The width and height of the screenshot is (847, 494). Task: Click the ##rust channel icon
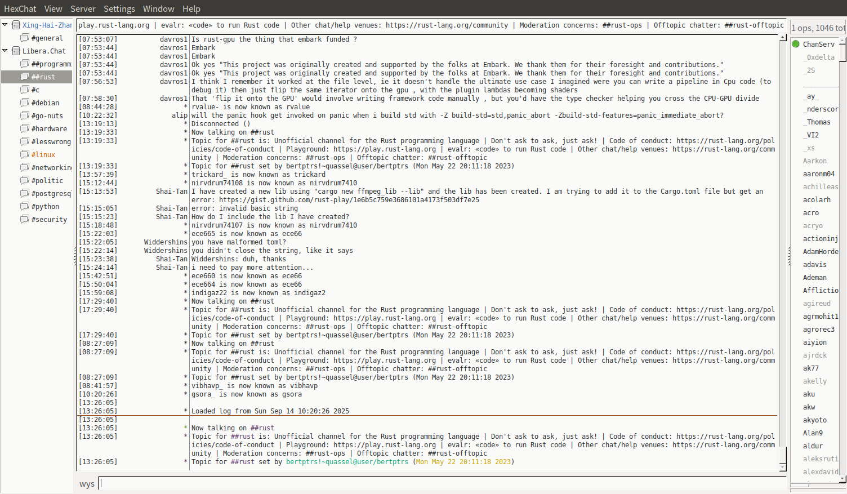25,77
